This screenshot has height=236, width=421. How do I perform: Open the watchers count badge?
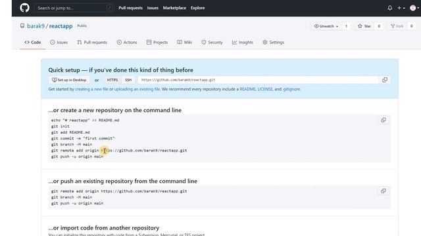point(346,26)
